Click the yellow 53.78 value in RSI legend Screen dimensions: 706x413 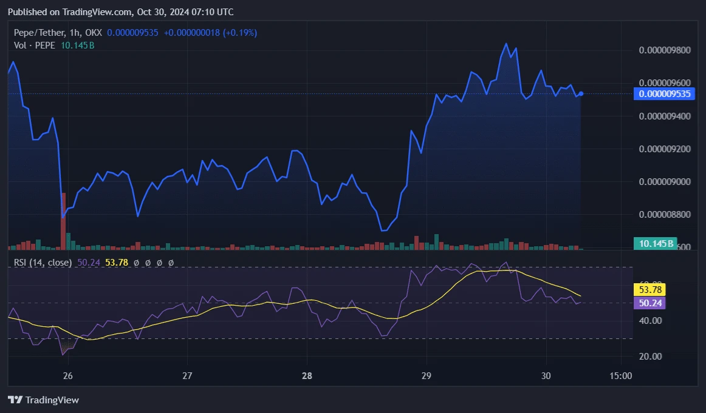(116, 263)
